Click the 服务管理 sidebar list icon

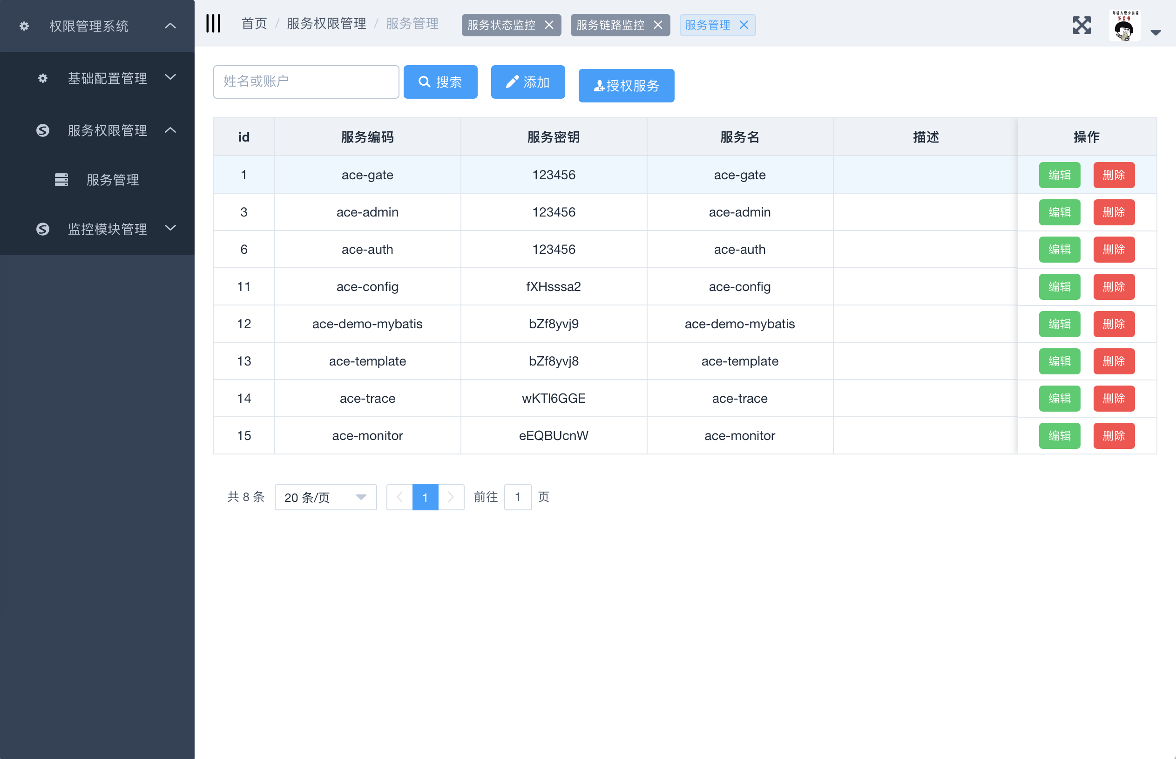(x=61, y=180)
